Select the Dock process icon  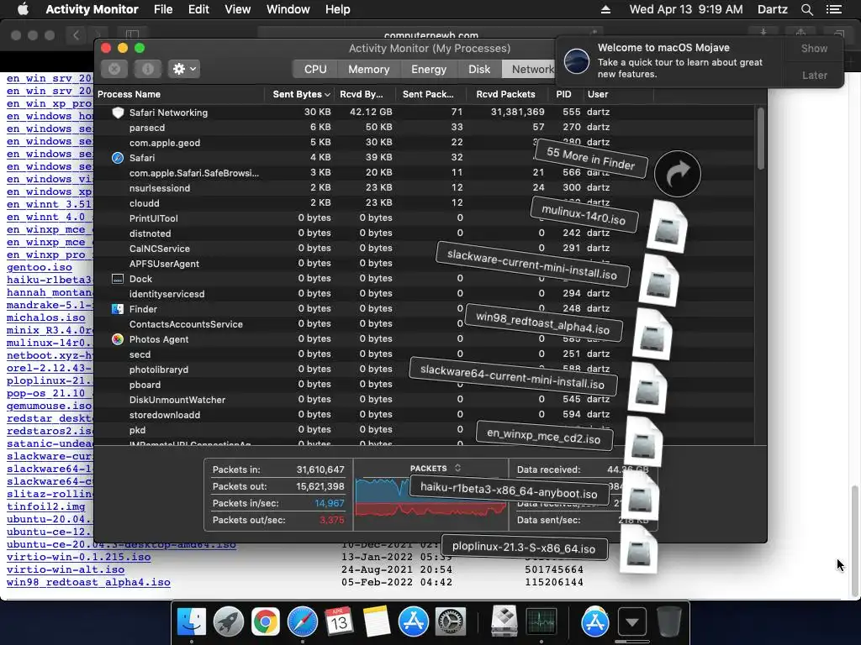(118, 279)
